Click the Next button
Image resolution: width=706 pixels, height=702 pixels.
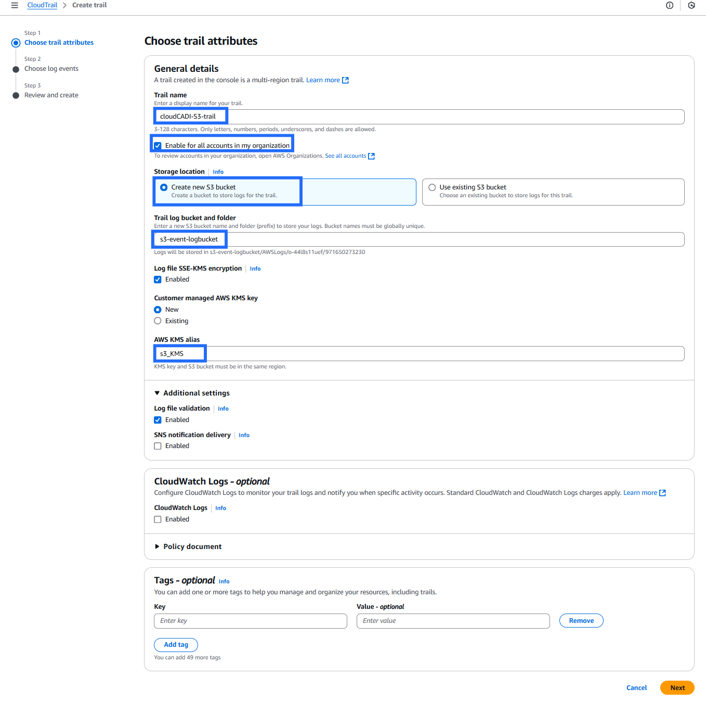click(x=677, y=687)
